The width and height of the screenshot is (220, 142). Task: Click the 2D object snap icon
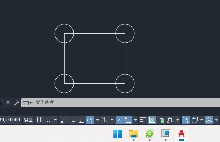128,120
